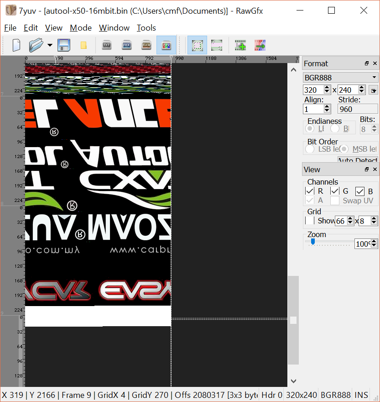Click the Auto Detect button

point(358,160)
